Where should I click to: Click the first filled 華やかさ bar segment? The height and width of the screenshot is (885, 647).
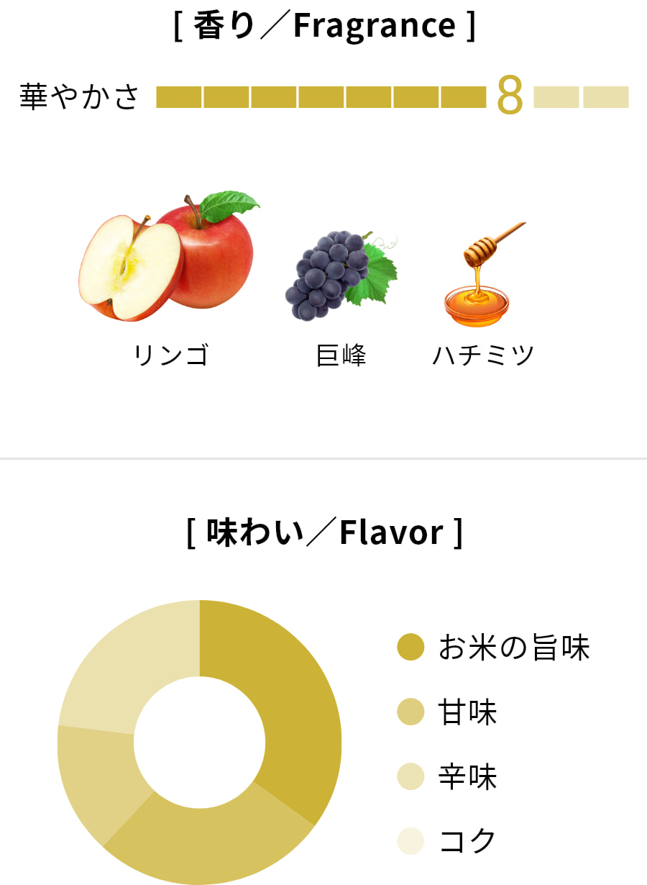(x=179, y=97)
